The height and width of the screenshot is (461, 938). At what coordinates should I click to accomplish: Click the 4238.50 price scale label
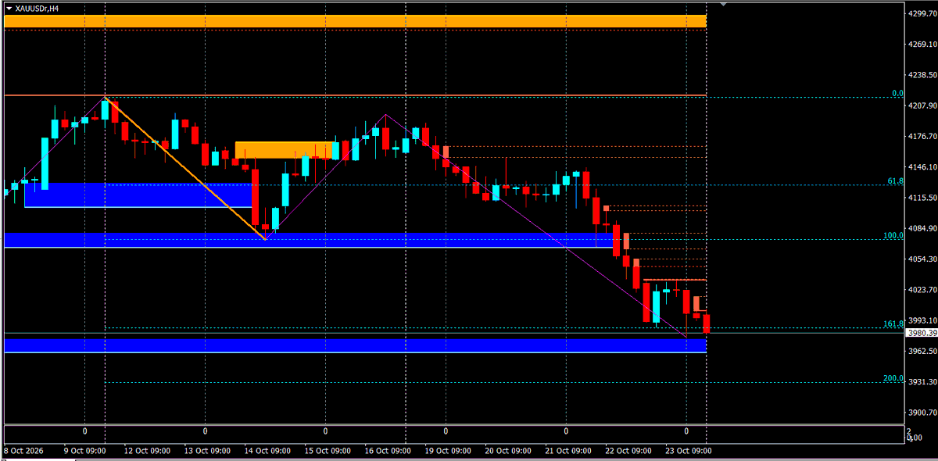pos(922,75)
